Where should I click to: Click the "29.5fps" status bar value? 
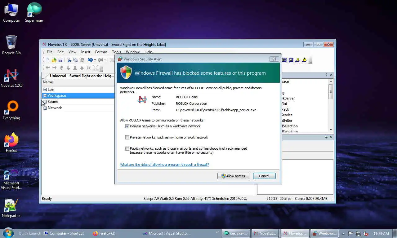tap(285, 199)
